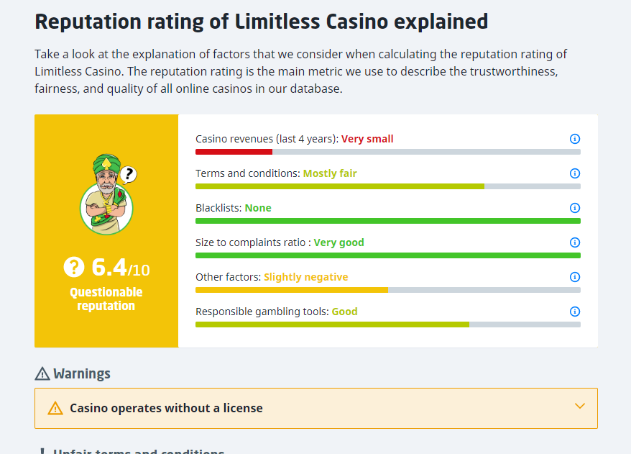The width and height of the screenshot is (631, 454).
Task: Click the red Casino revenues progress bar
Action: 234,152
